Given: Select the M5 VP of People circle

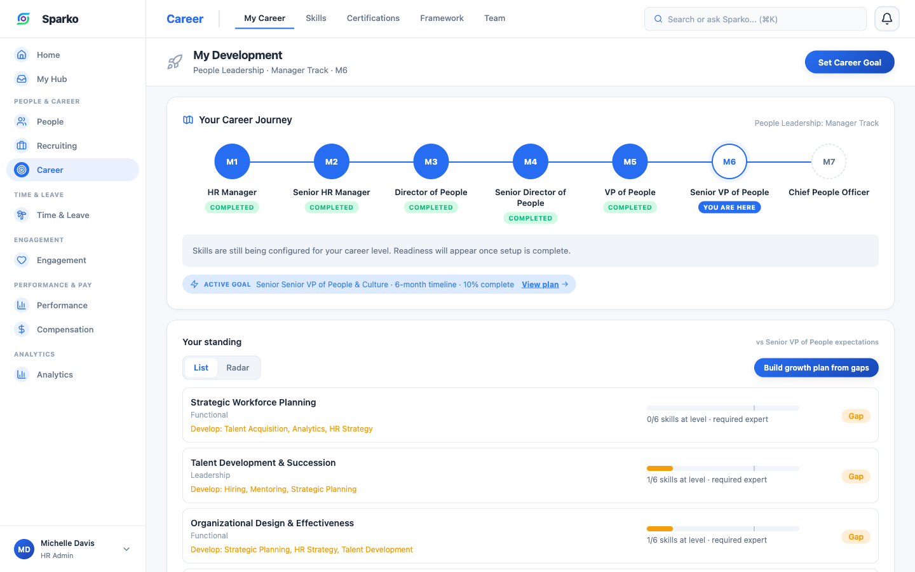Looking at the screenshot, I should [630, 162].
